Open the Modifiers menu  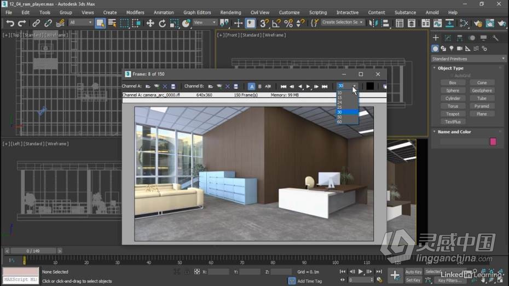point(135,13)
